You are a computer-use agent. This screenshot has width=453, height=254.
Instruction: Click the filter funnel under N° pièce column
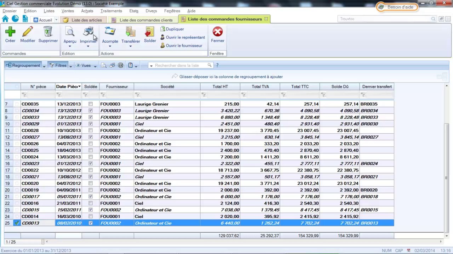24,95
